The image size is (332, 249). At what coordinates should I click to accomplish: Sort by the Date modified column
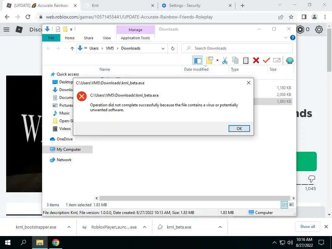(196, 69)
